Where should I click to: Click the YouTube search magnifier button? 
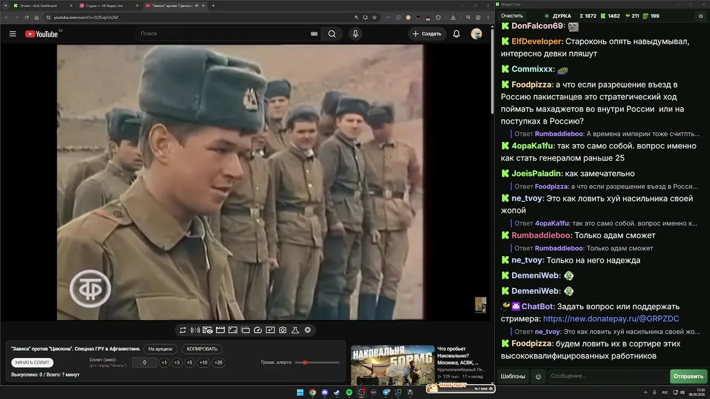coord(332,34)
